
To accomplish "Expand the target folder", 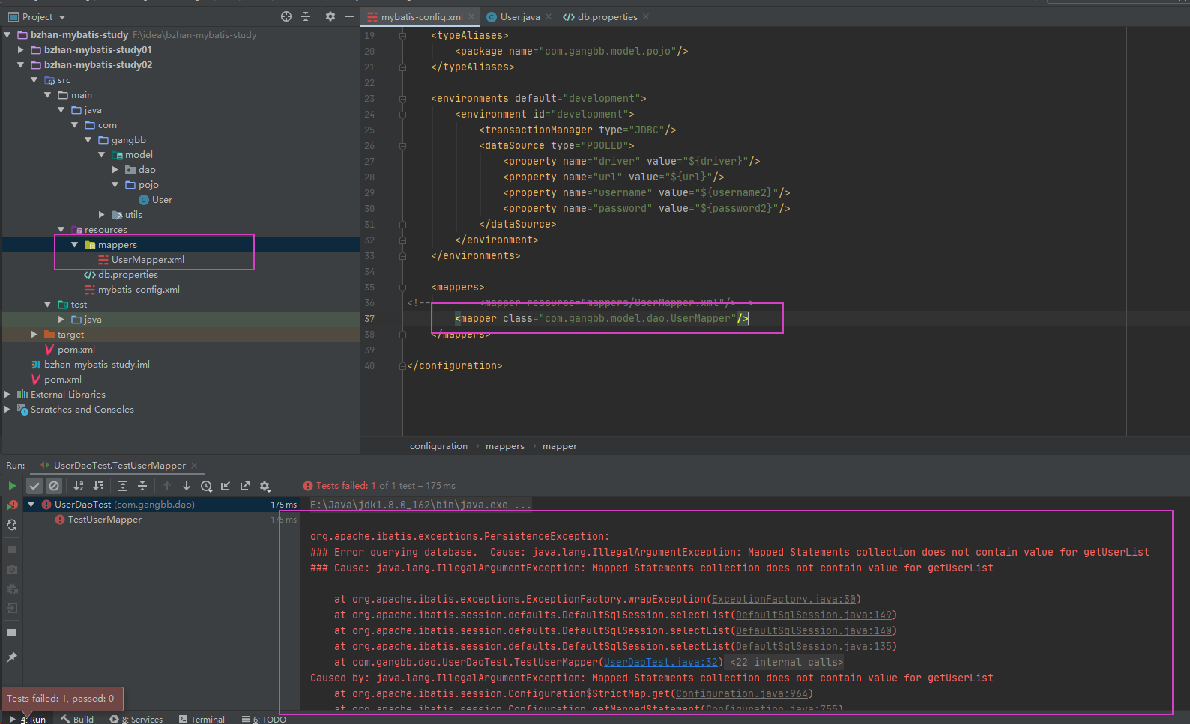I will (x=34, y=335).
